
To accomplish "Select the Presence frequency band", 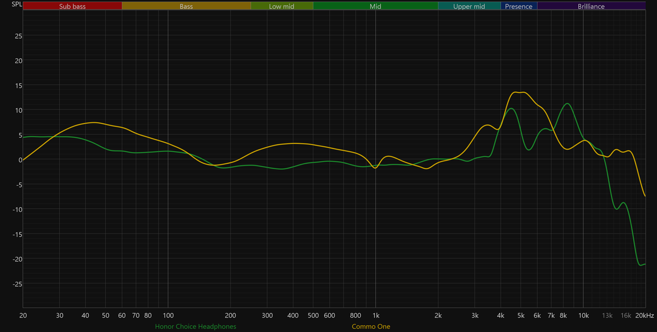I will click(x=519, y=6).
